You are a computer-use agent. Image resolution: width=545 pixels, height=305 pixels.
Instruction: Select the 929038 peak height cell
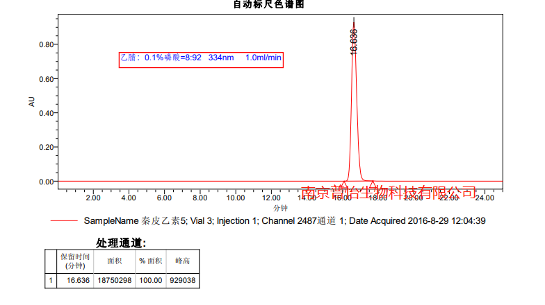183,280
